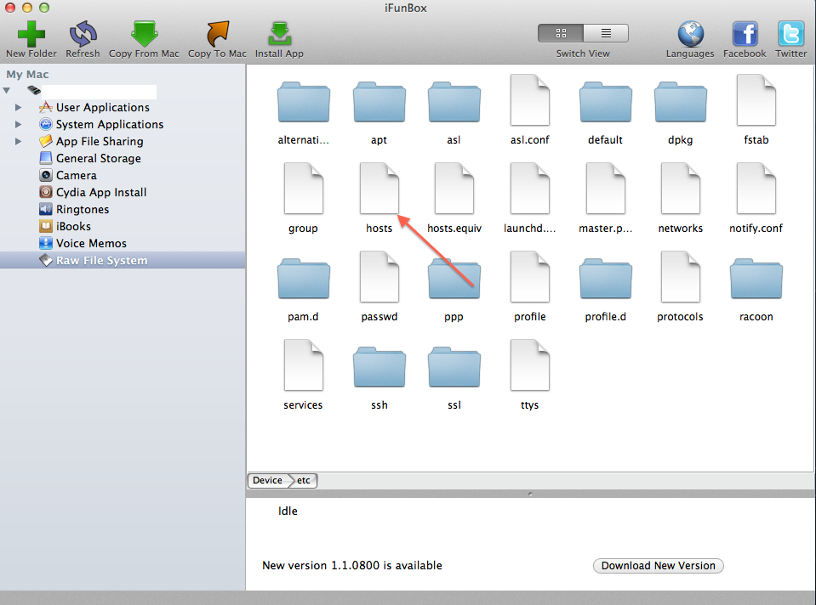Select the hosts.equiv file

pyautogui.click(x=454, y=189)
